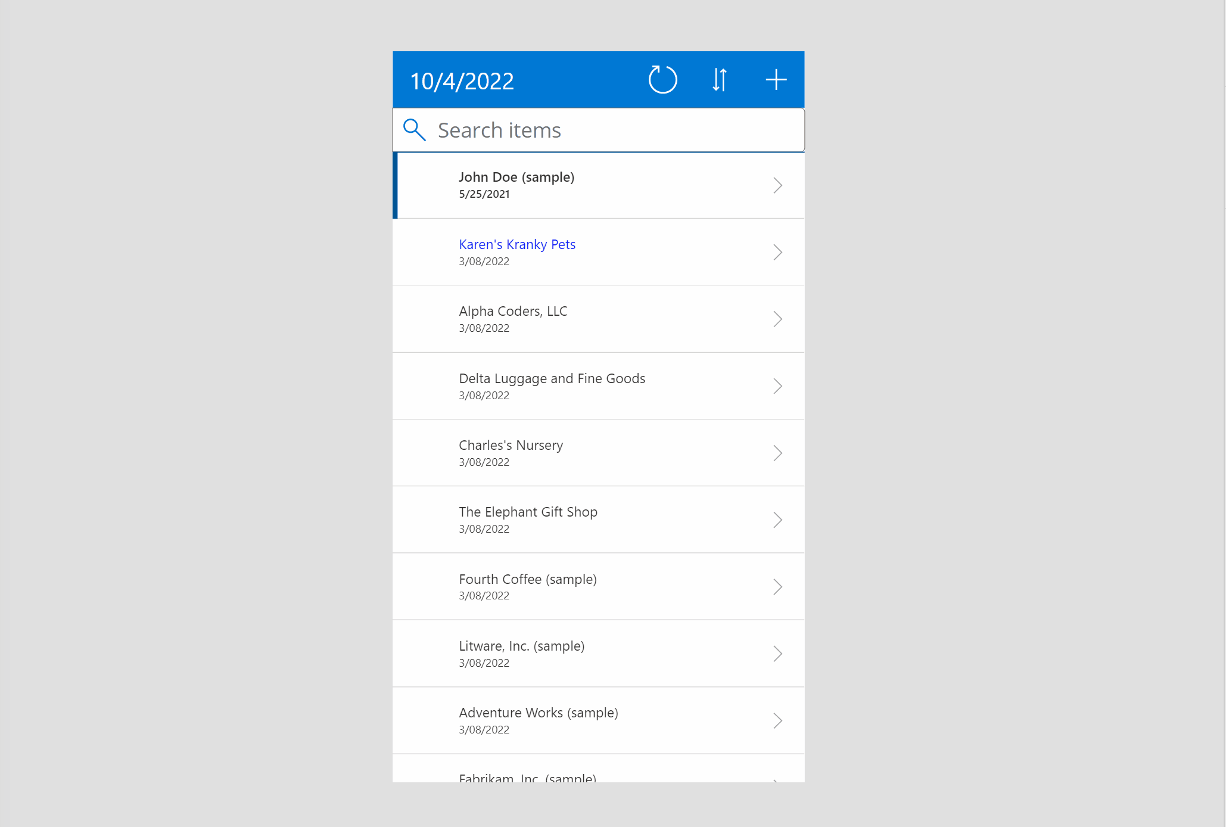Viewport: 1226px width, 827px height.
Task: Expand the John Doe (sample) record
Action: [x=777, y=184]
